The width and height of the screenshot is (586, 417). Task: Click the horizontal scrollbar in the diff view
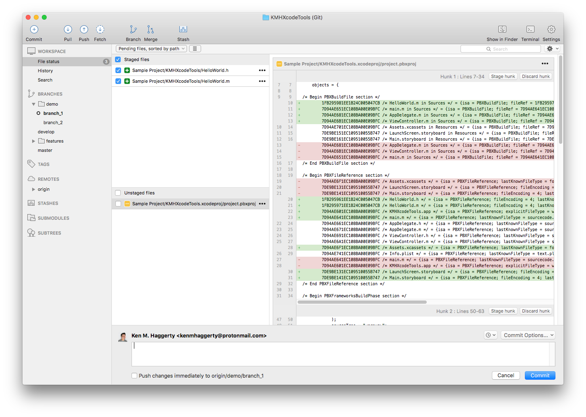point(362,302)
